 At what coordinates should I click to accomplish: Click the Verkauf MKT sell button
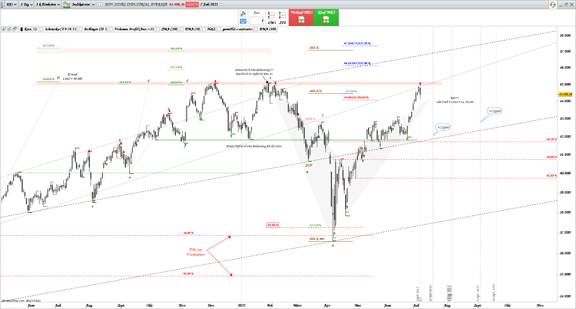[x=301, y=18]
